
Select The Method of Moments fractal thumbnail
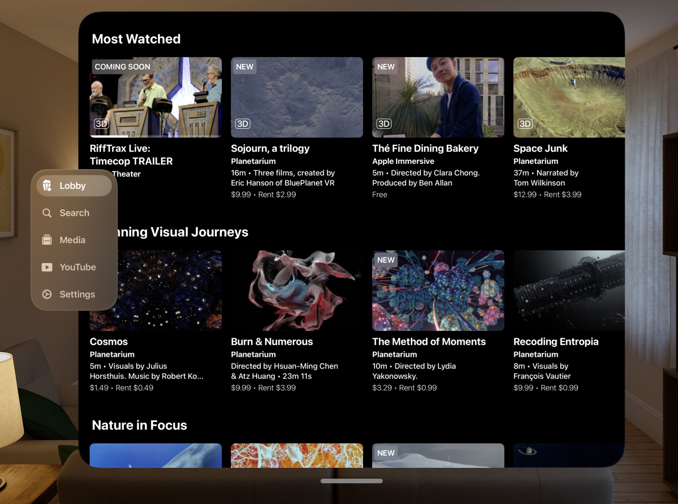[x=438, y=291]
